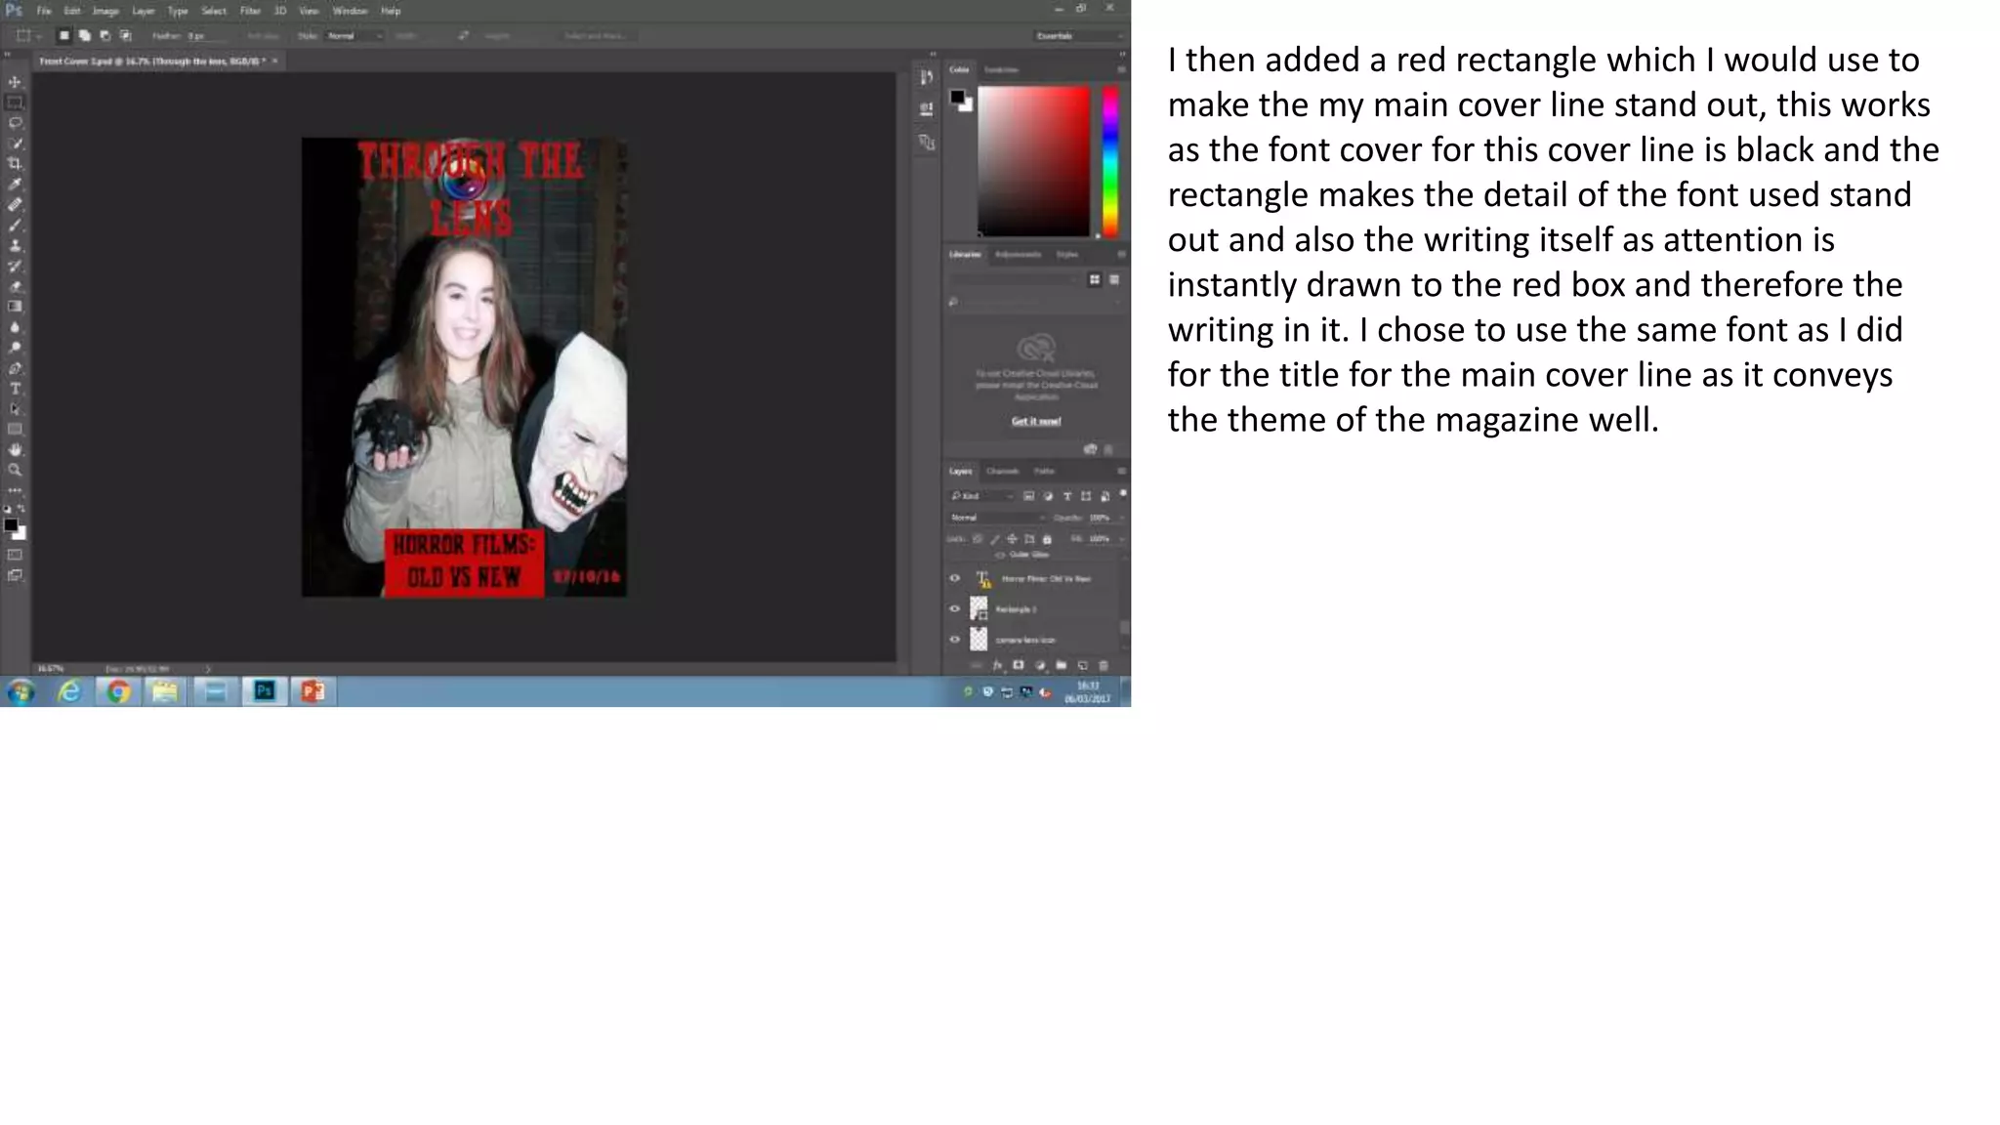
Task: Create a new layer icon
Action: pos(1083,665)
